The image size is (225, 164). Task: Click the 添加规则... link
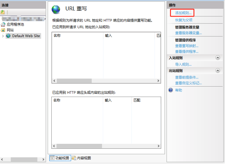pos(183,13)
